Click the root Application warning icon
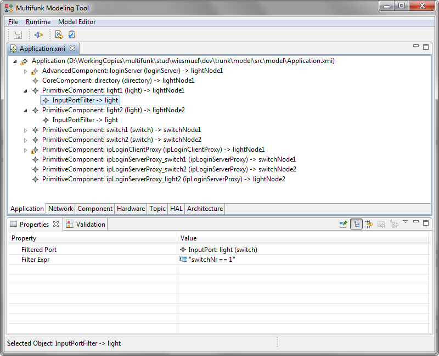 coord(24,61)
